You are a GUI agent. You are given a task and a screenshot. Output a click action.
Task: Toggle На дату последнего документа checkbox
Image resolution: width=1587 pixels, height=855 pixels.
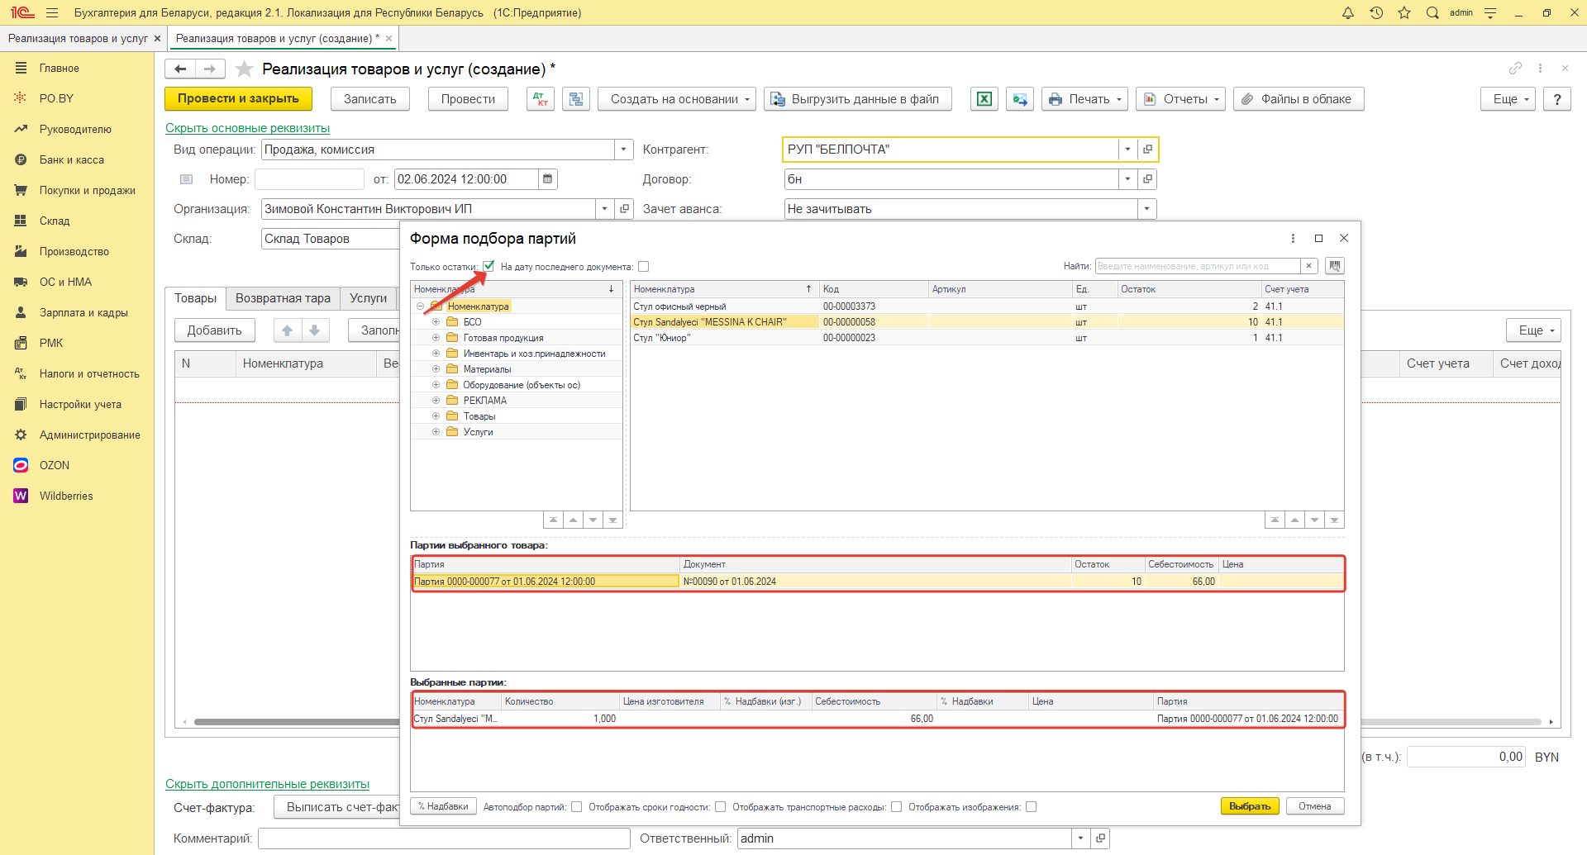click(x=644, y=267)
